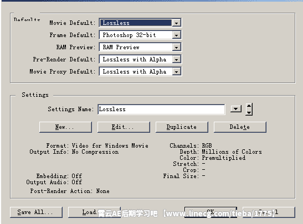Click the 'No Compression' output info text
Screen dimensions: 303x224
95,152
